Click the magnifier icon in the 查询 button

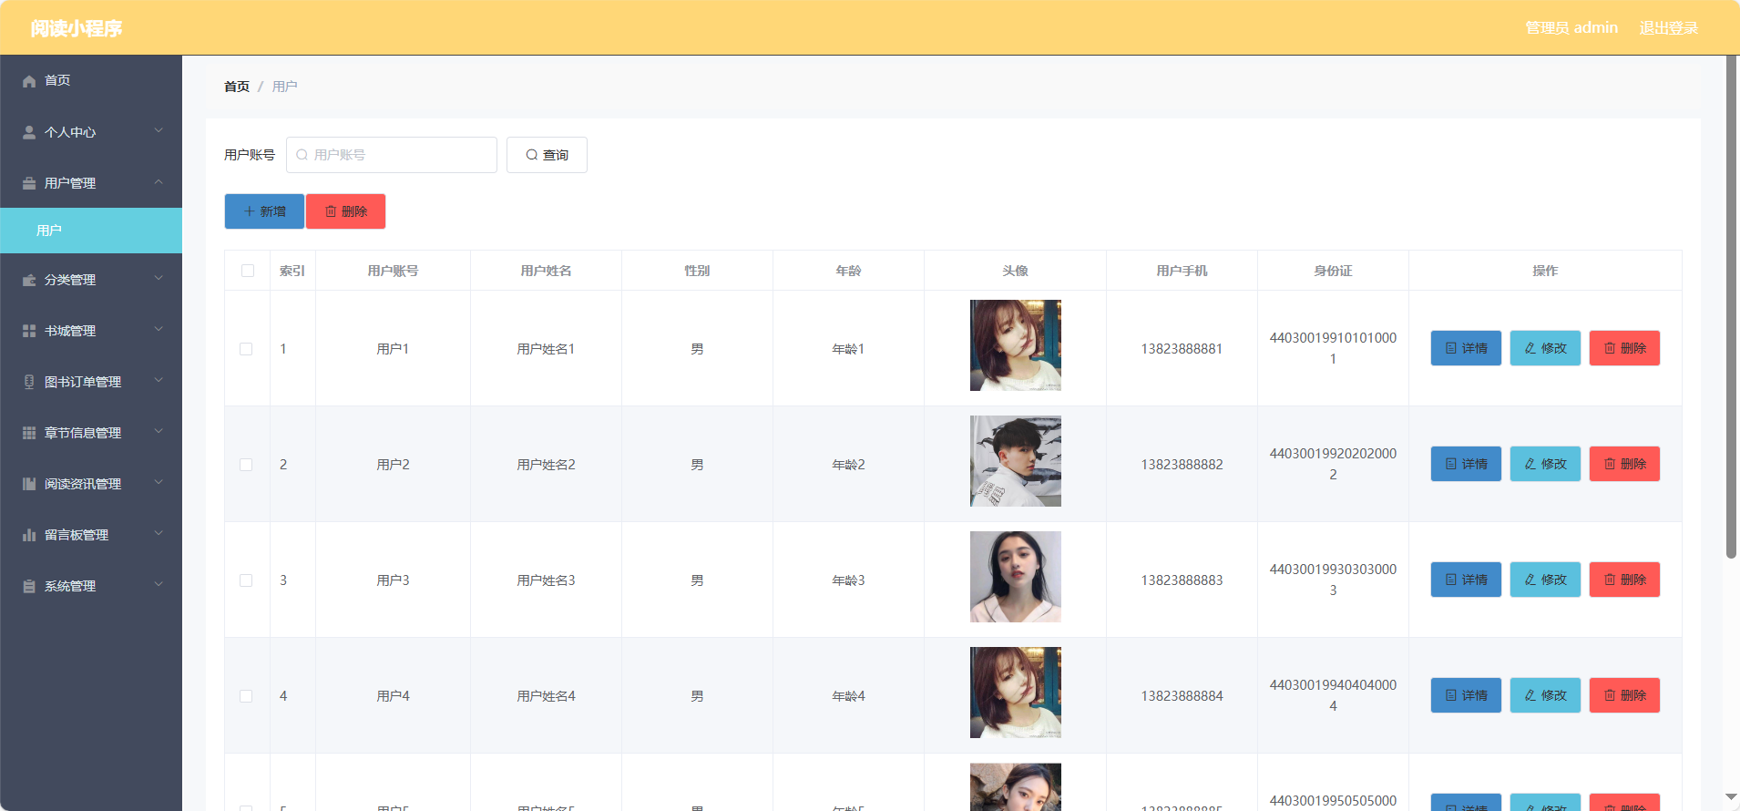pyautogui.click(x=532, y=155)
